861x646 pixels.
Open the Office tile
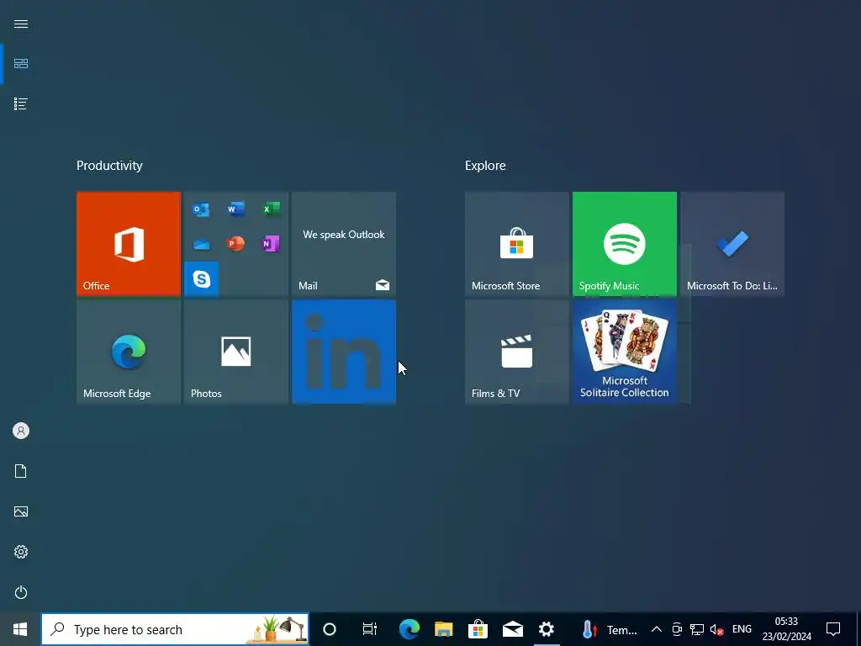coord(129,244)
